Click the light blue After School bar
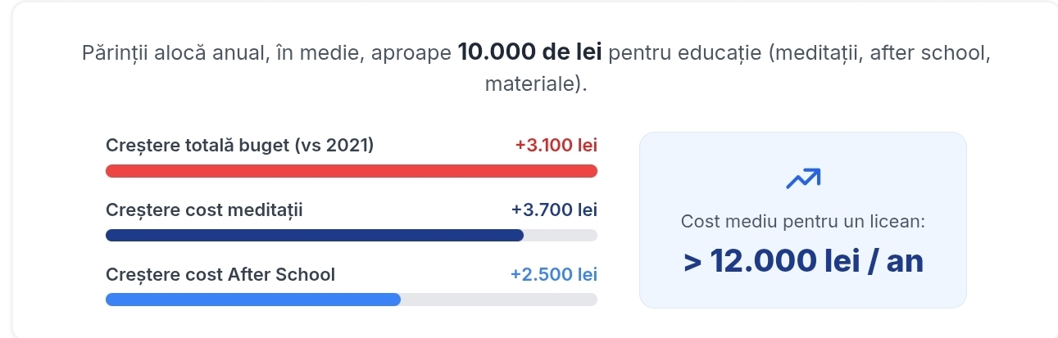 [x=253, y=300]
